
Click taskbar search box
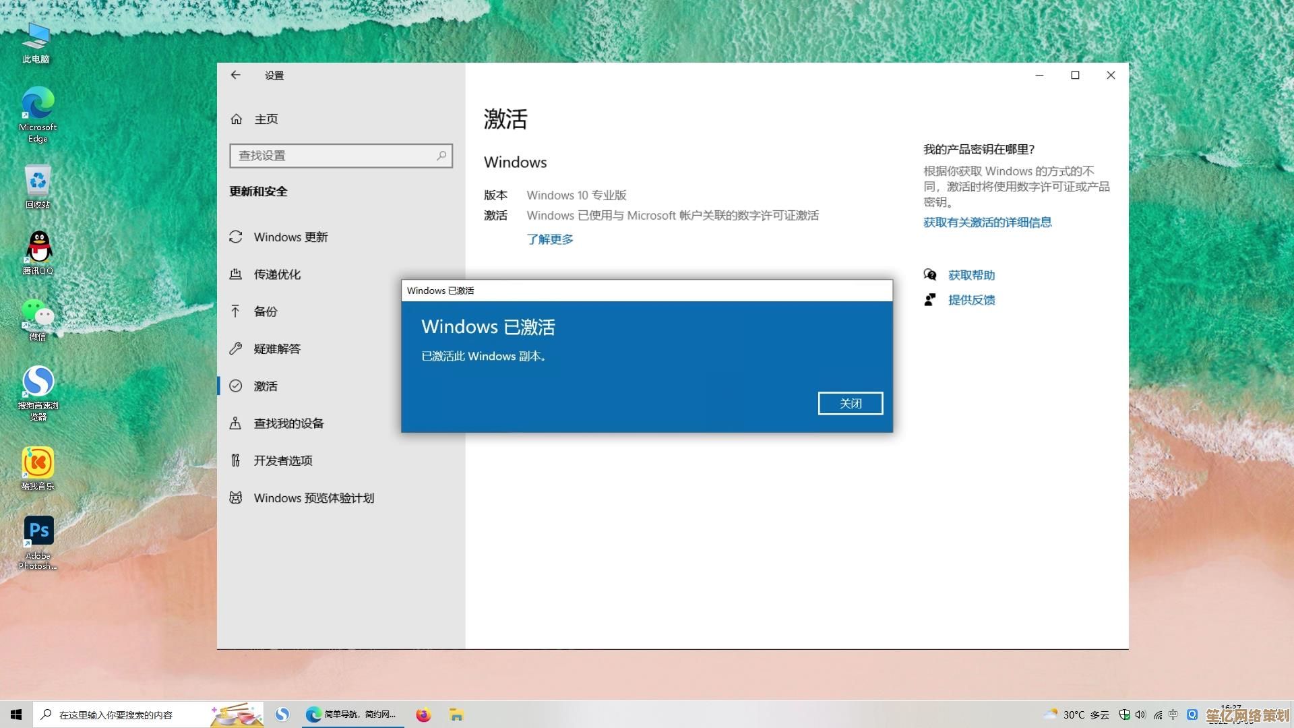click(121, 715)
